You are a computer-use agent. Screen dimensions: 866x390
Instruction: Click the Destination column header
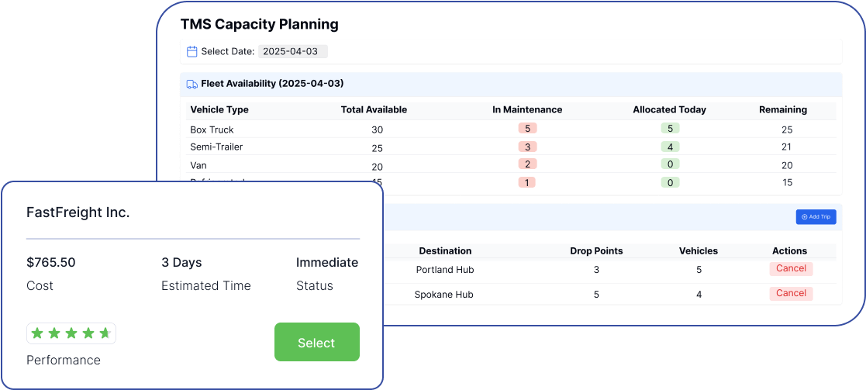click(445, 250)
